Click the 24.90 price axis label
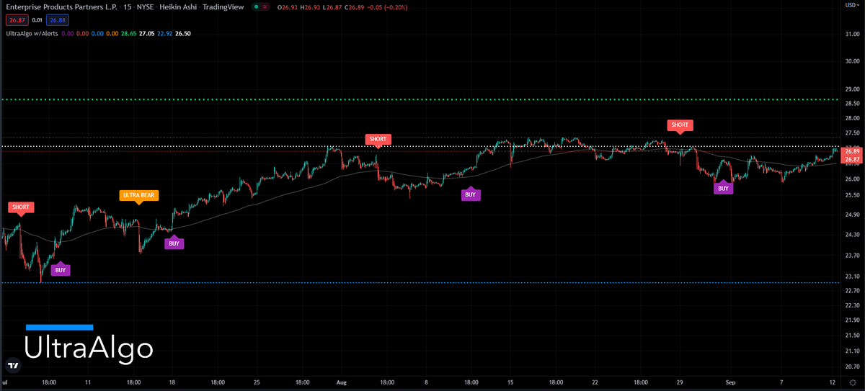The image size is (865, 391). pos(851,215)
